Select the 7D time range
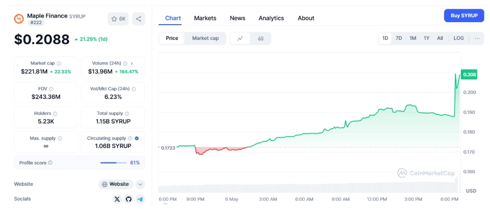Image resolution: width=490 pixels, height=209 pixels. coord(399,38)
